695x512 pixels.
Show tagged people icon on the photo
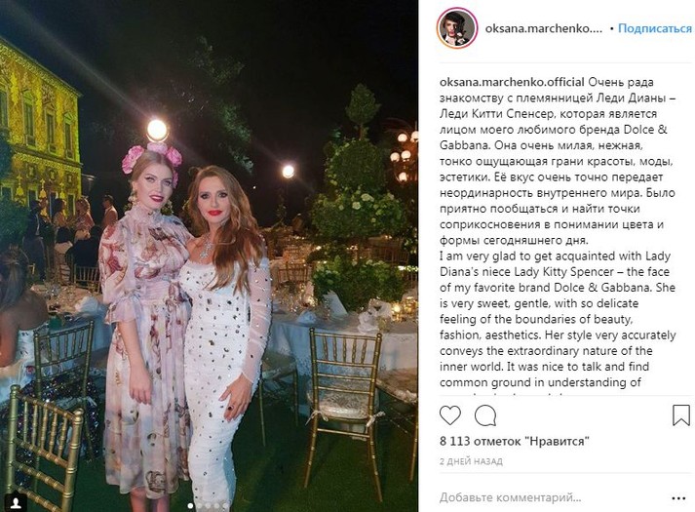point(17,502)
